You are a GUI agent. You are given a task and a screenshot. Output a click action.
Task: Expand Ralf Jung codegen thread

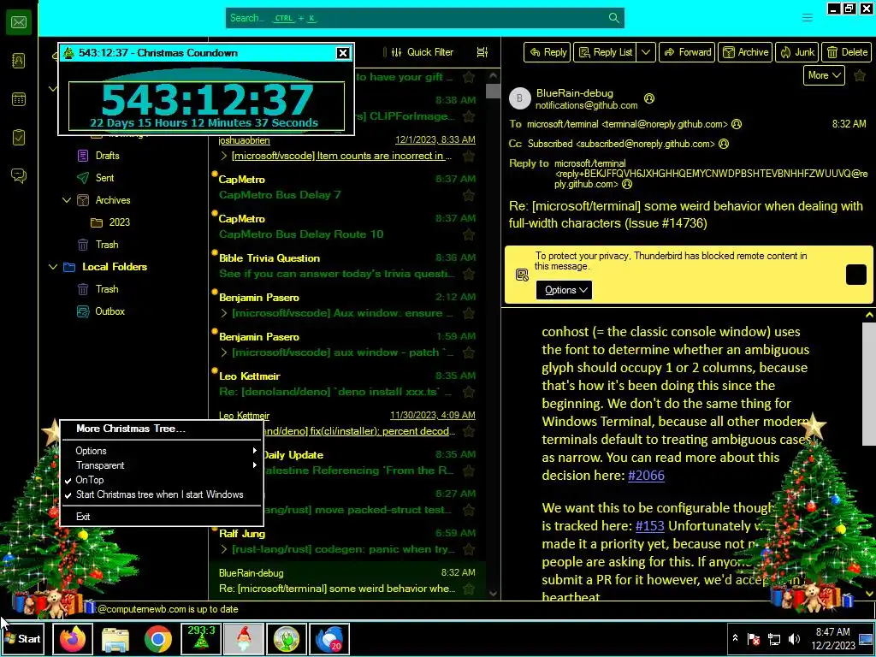click(x=224, y=549)
